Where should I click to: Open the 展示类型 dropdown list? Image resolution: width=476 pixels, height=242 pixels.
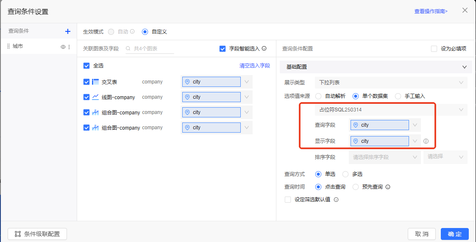pos(391,83)
